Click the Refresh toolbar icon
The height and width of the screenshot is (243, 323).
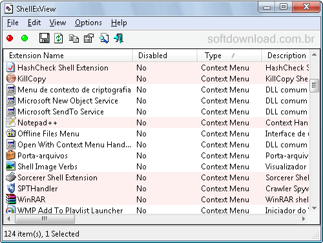[59, 39]
